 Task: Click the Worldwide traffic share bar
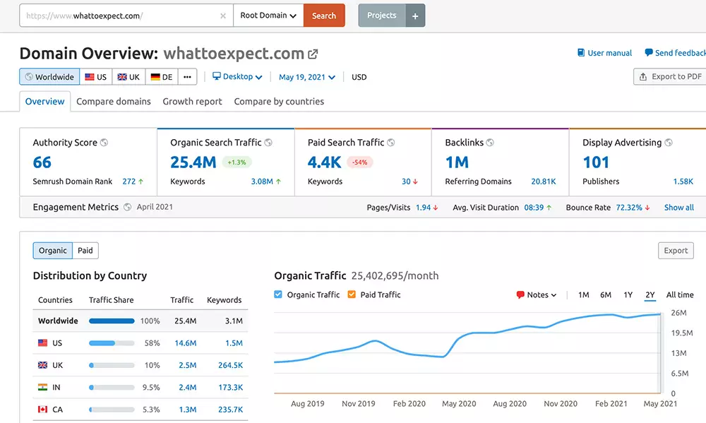112,321
